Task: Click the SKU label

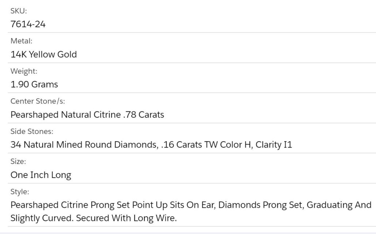Action: click(x=19, y=11)
